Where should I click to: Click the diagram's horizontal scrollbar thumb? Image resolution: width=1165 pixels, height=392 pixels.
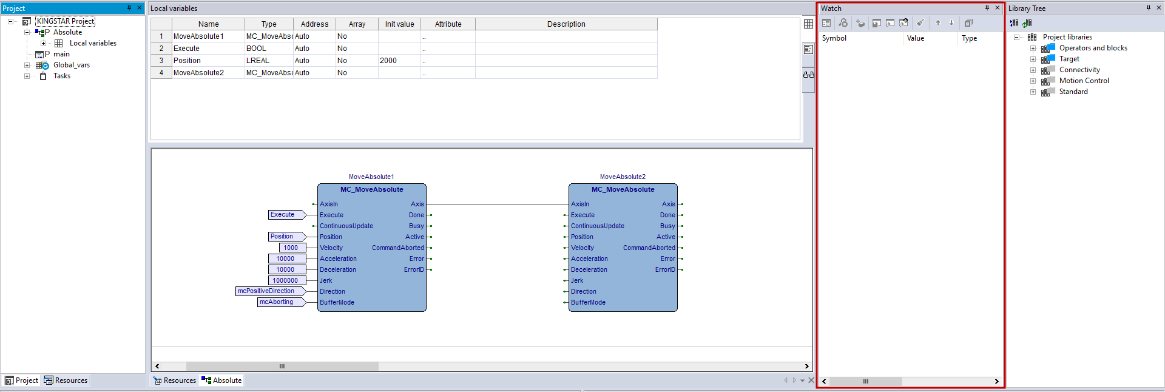pos(282,366)
